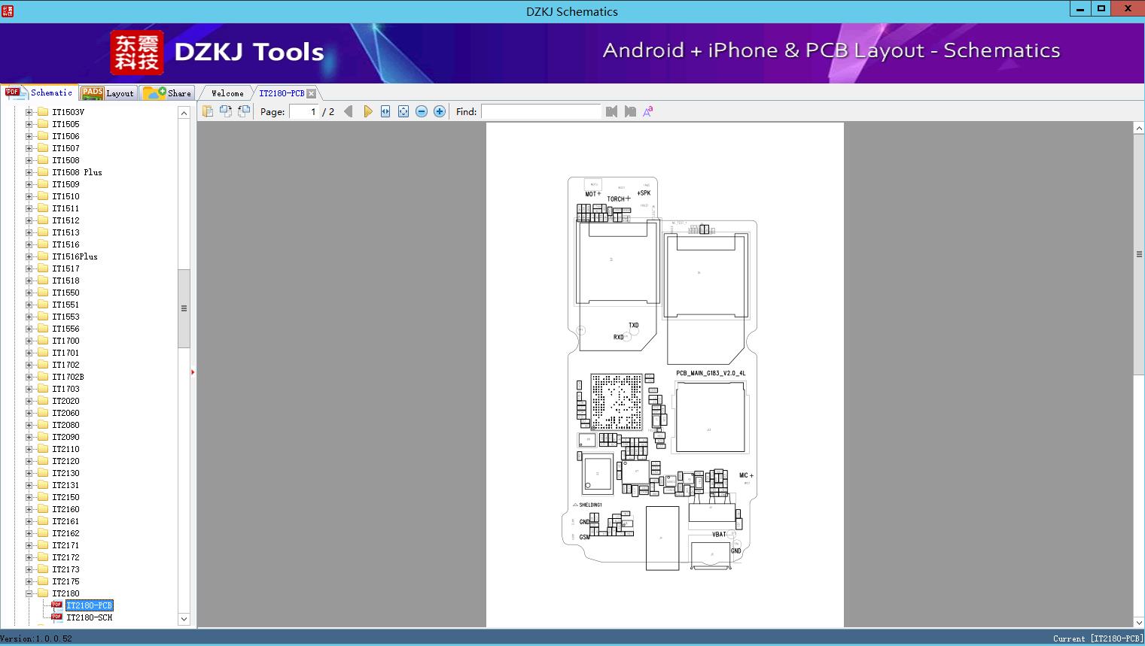Expand the IT2175 folder

tap(29, 581)
